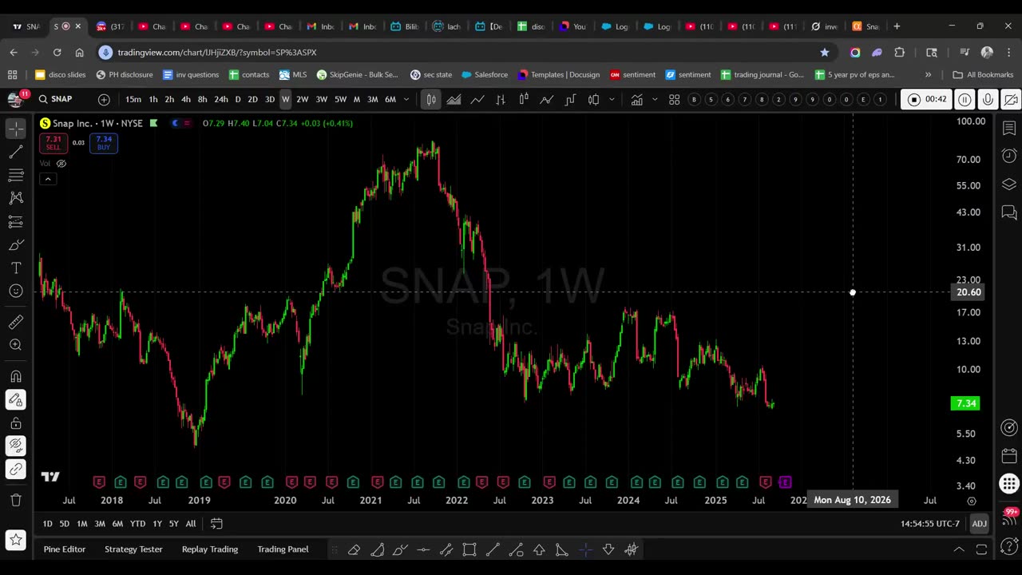Viewport: 1022px width, 575px height.
Task: Open the Strategy Tester tab
Action: pos(133,549)
